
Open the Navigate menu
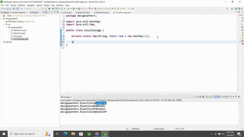[31, 5]
